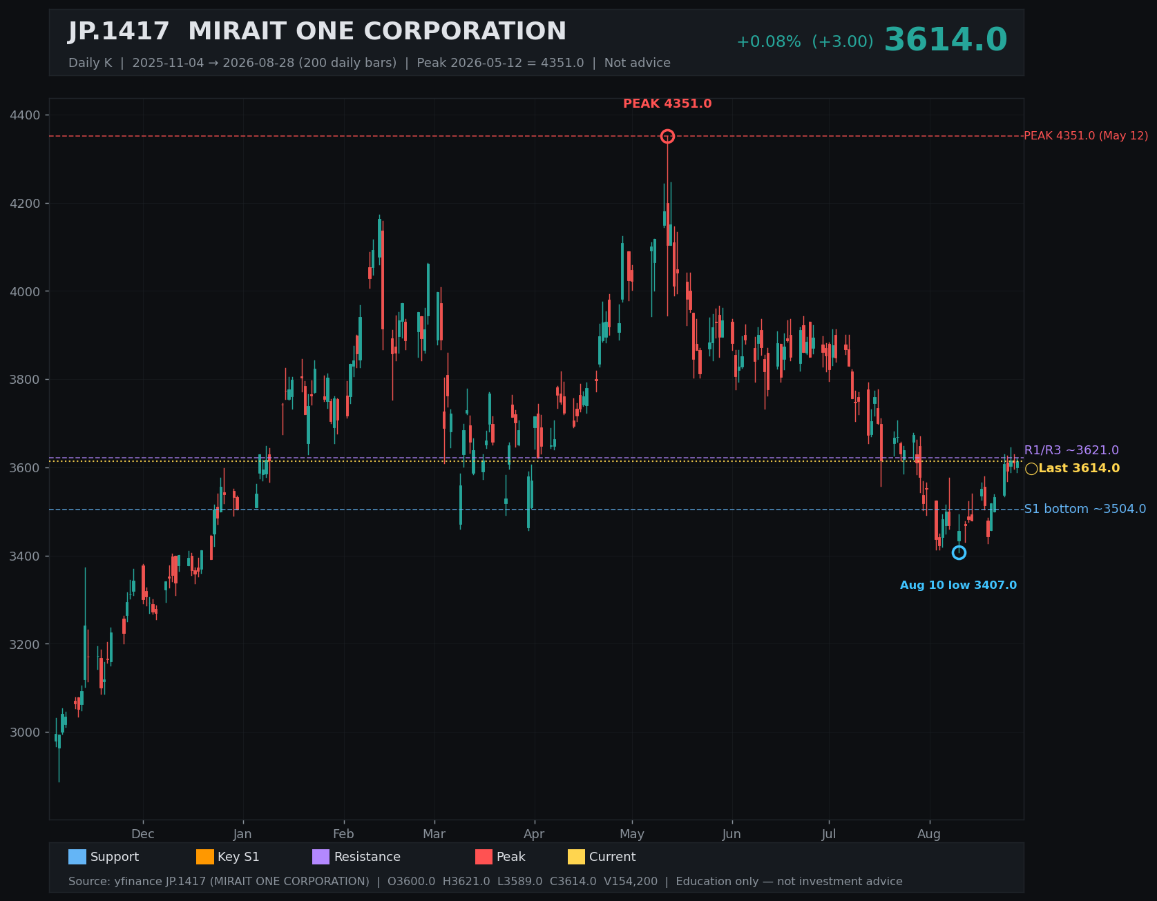
Task: Click the purple Resistance legend swatch
Action: 321,857
